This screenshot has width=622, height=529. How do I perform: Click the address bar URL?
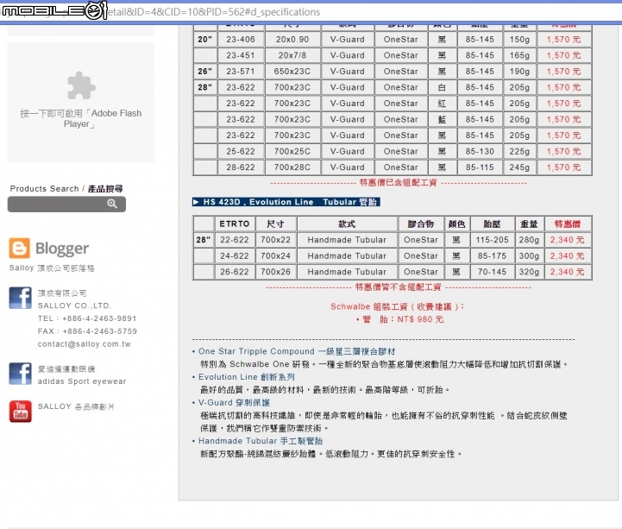coord(214,12)
